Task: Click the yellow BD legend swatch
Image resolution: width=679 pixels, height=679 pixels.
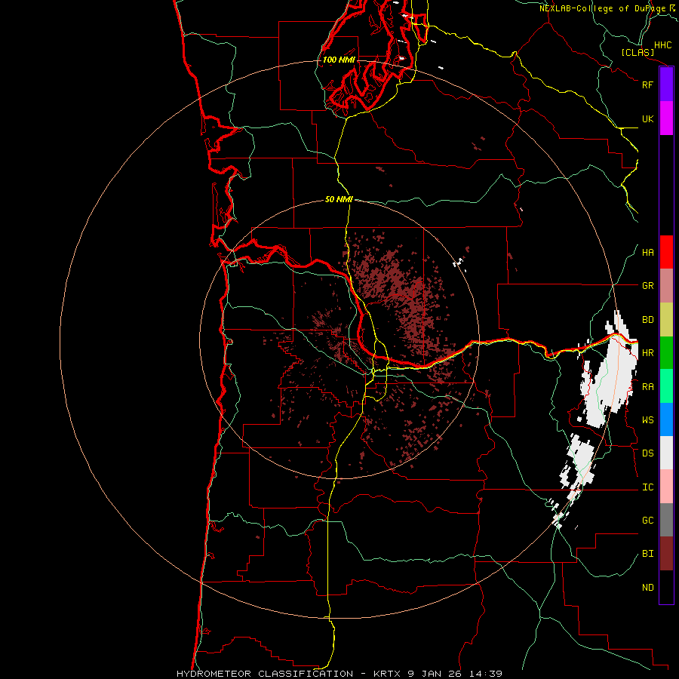Action: pos(666,320)
